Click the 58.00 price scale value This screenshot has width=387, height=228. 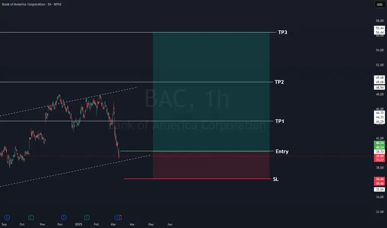(x=380, y=21)
